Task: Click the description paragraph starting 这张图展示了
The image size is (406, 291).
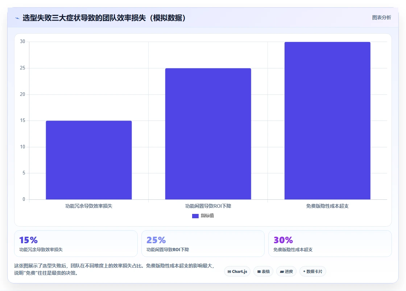Action: 114,269
